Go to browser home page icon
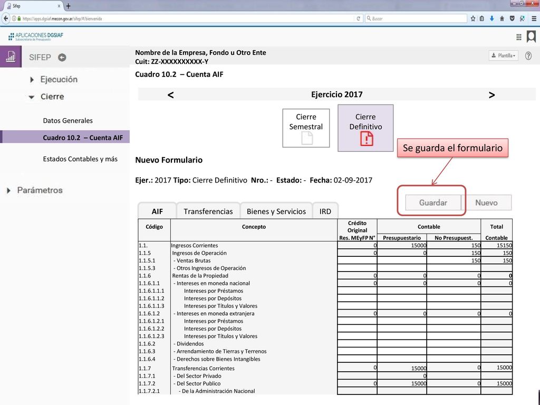Screen dimensions: 540x405 click(502, 18)
